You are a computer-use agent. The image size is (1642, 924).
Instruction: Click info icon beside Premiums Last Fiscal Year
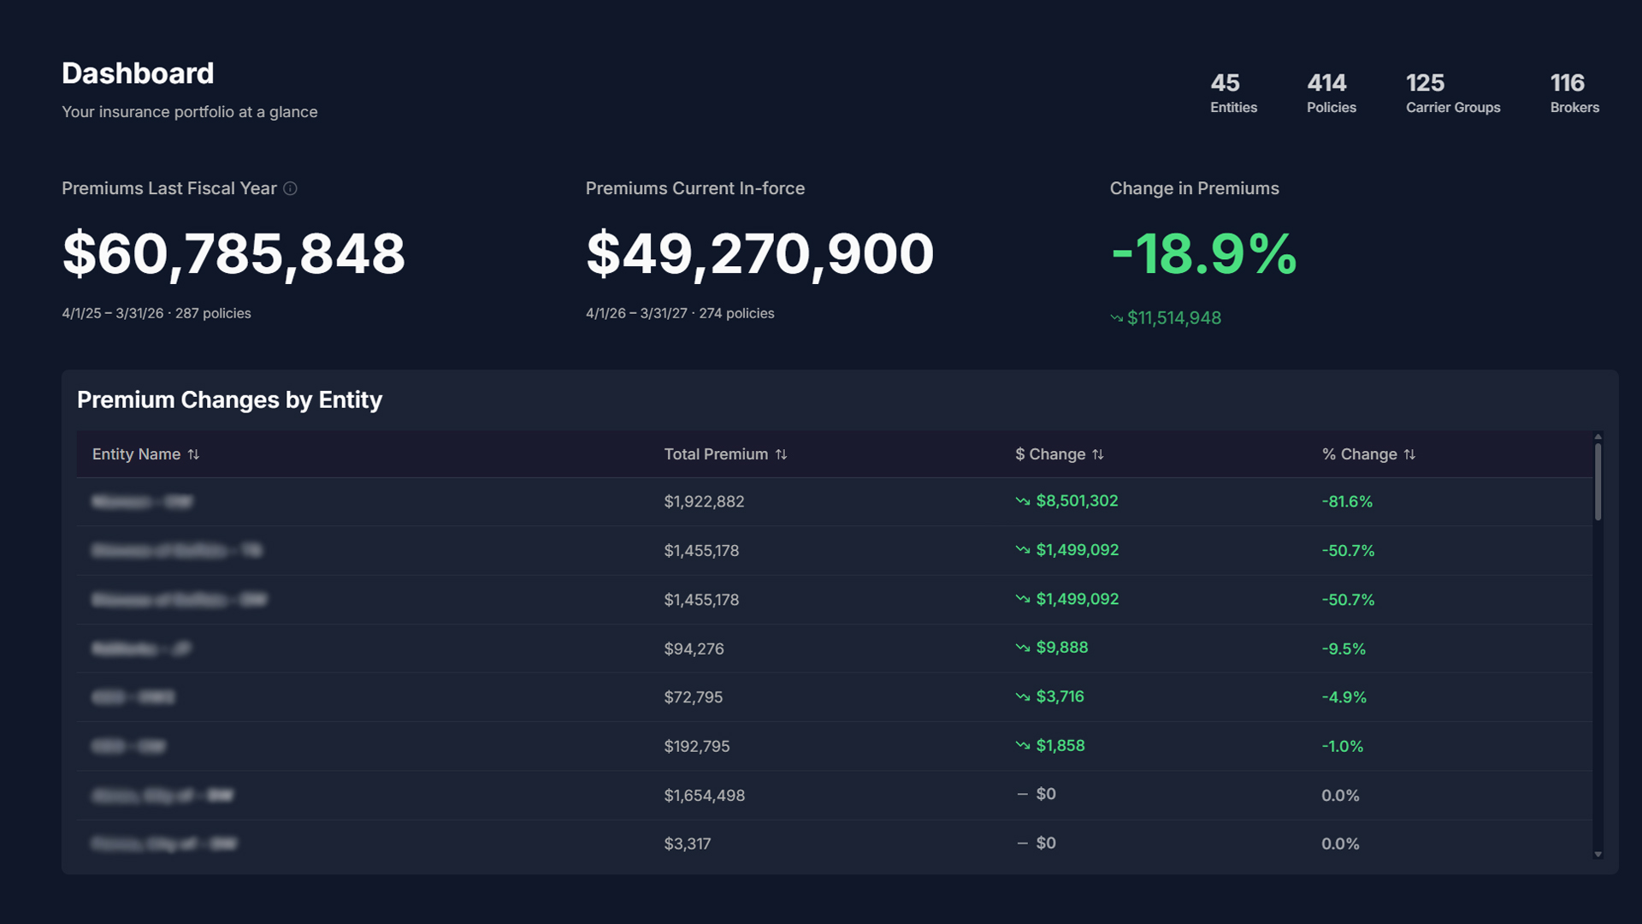[x=290, y=188]
